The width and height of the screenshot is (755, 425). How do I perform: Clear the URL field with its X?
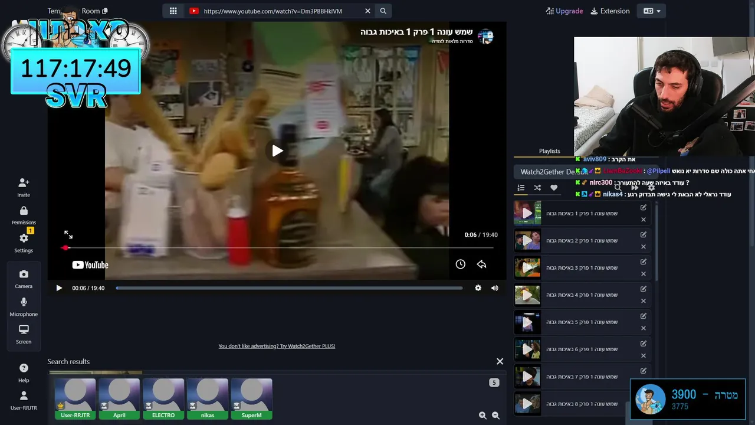click(367, 11)
